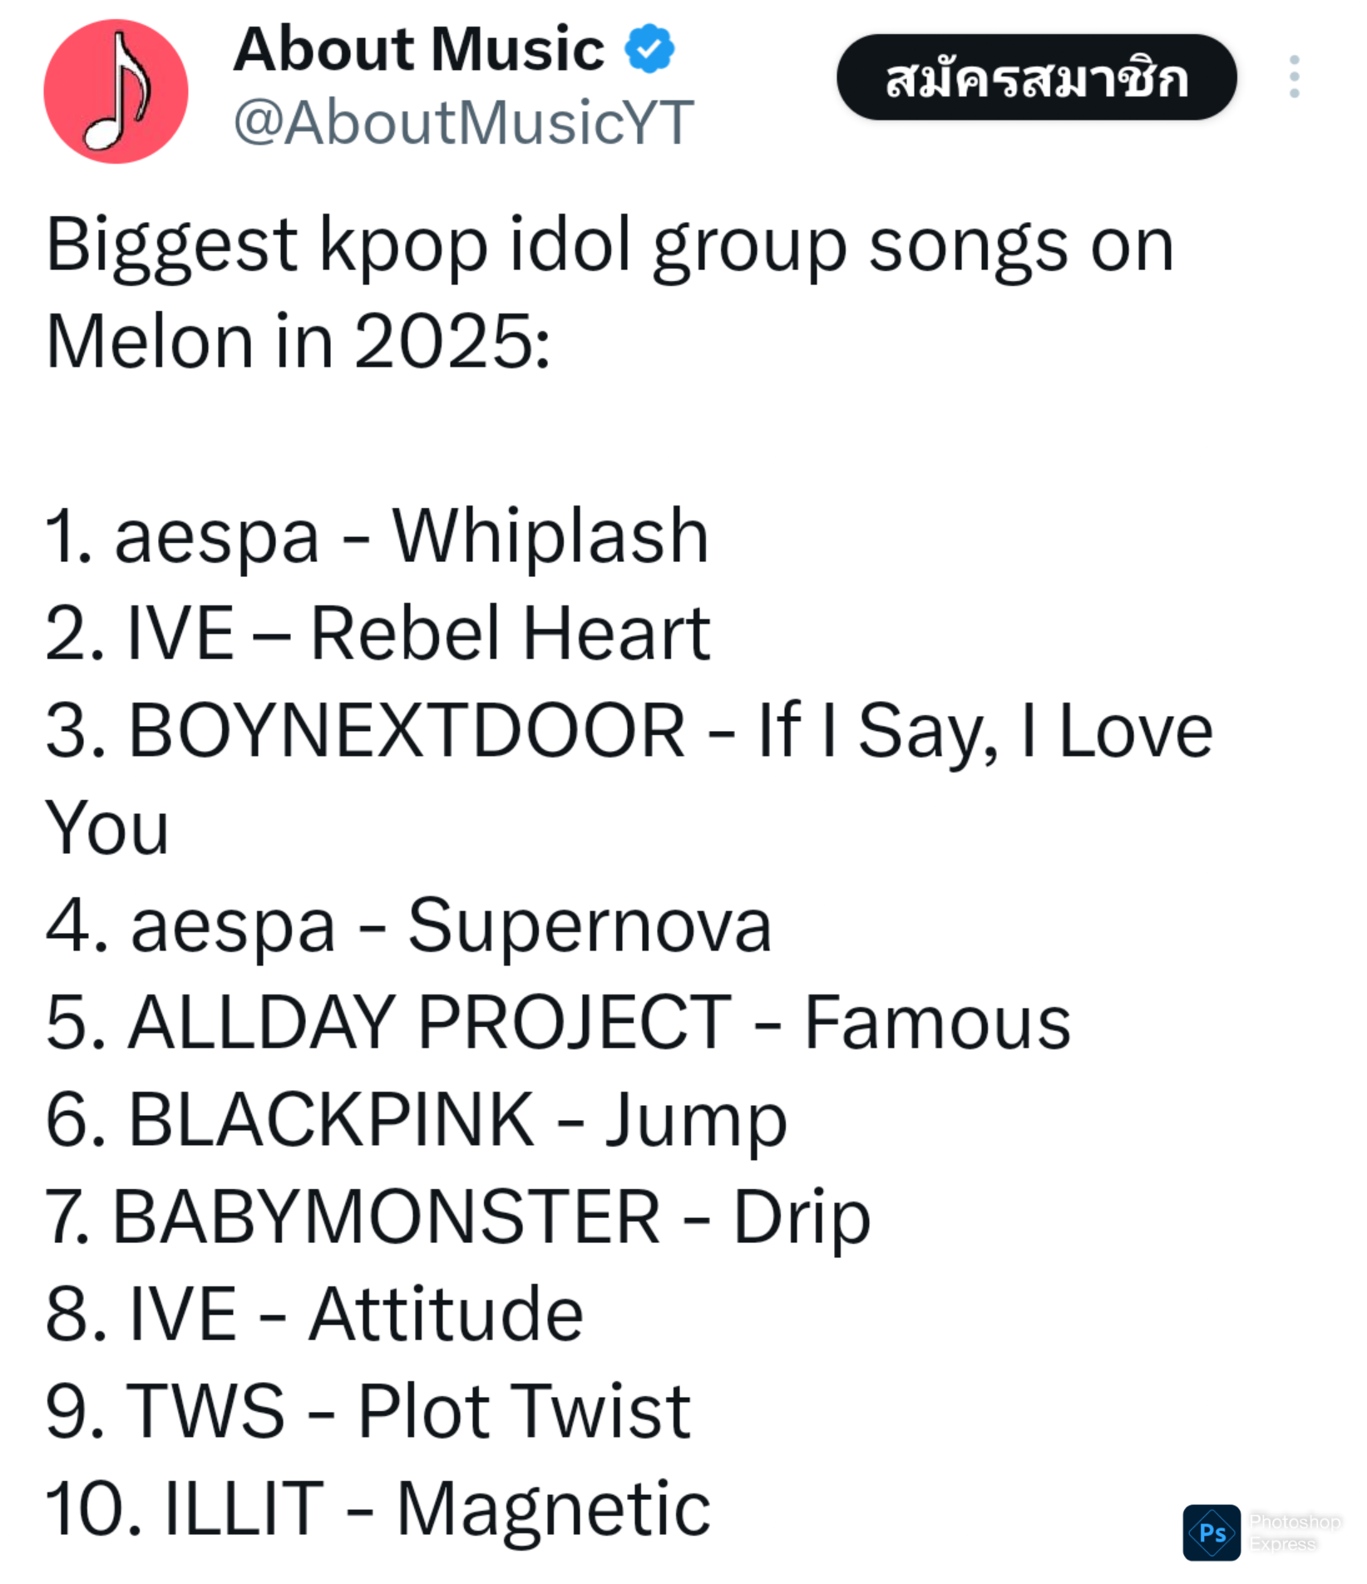Open the three-dot more options menu
Viewport: 1367px width, 1584px height.
tap(1293, 77)
